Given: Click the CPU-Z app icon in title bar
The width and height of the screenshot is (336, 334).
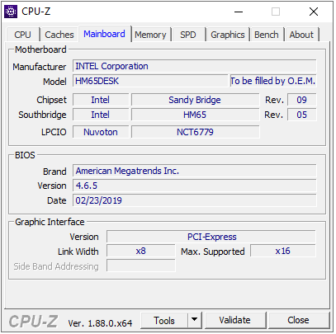Looking at the screenshot, I should click(11, 12).
